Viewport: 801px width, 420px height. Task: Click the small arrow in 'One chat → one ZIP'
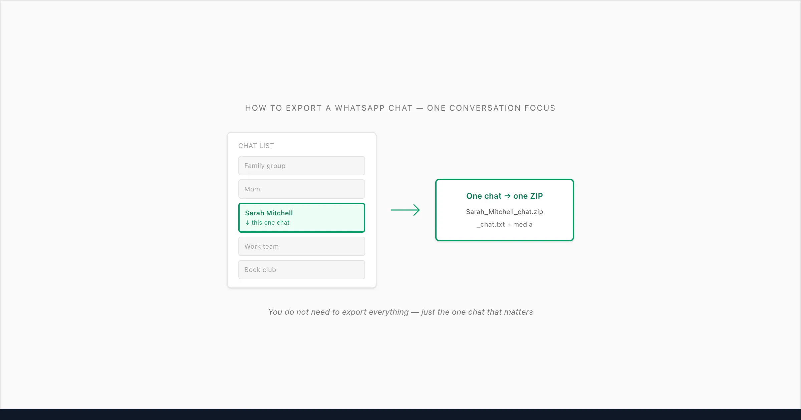507,196
